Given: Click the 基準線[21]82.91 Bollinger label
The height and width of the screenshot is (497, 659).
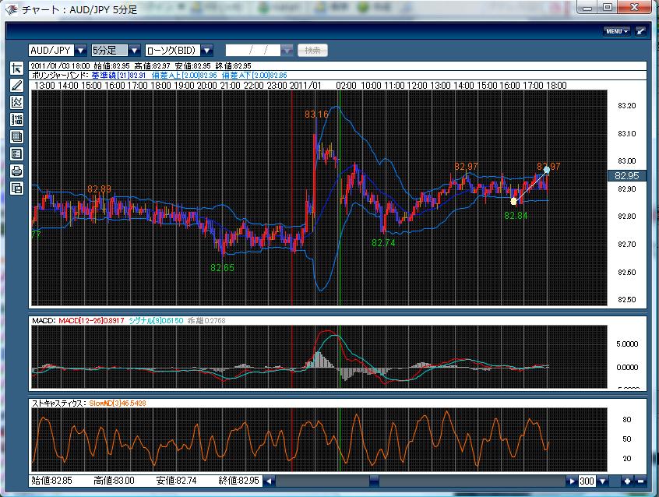Looking at the screenshot, I should pos(118,76).
